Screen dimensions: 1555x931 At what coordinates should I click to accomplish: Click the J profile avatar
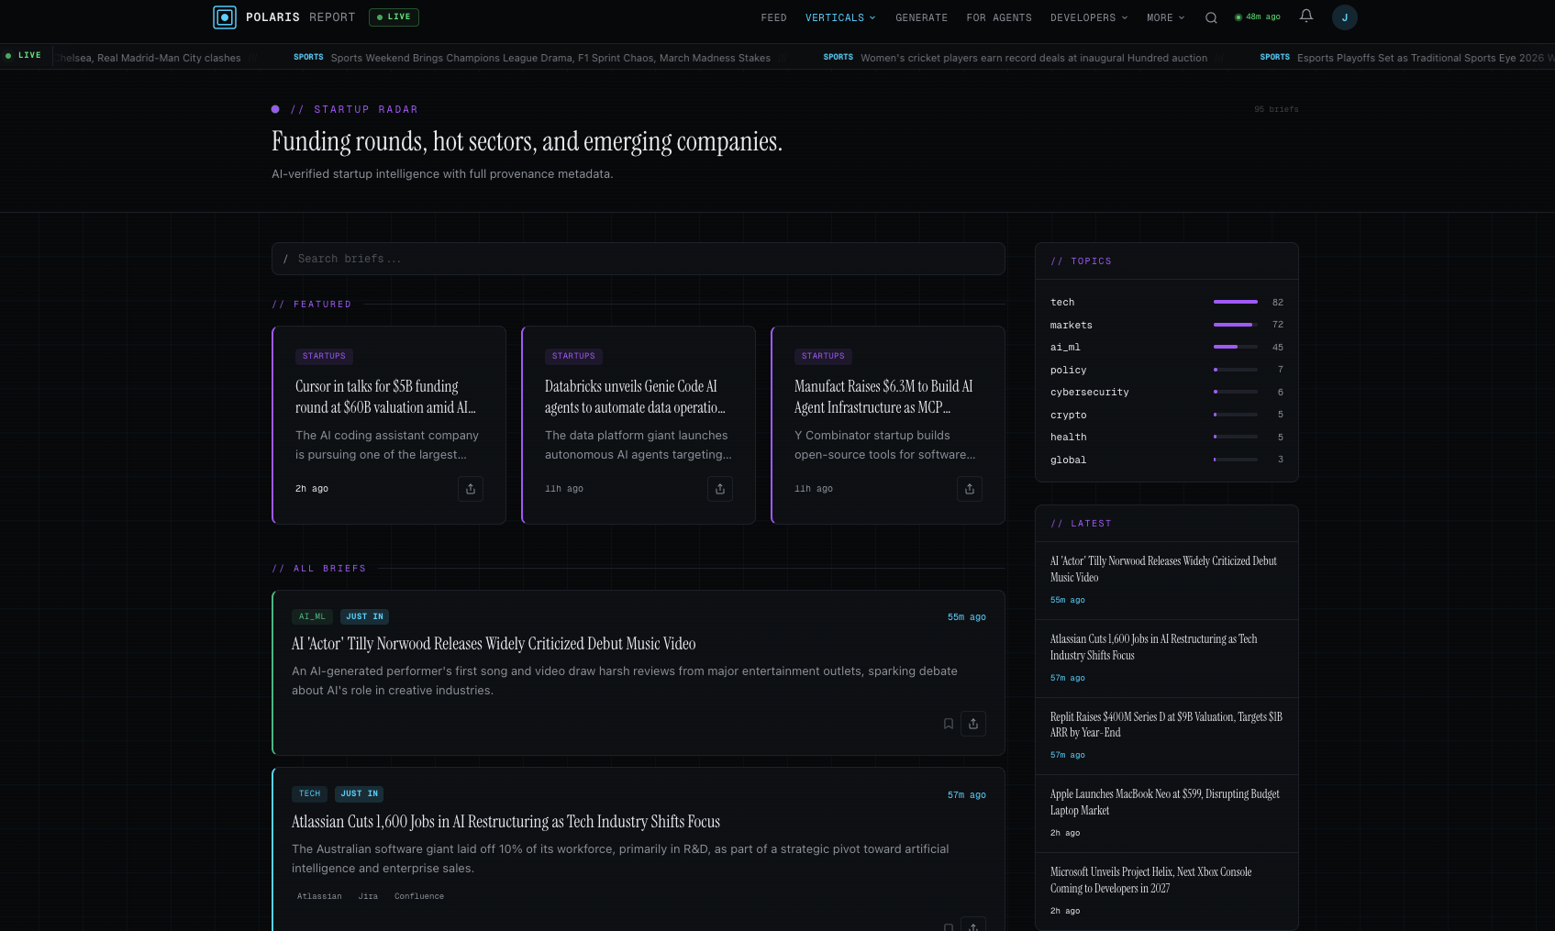click(1345, 17)
